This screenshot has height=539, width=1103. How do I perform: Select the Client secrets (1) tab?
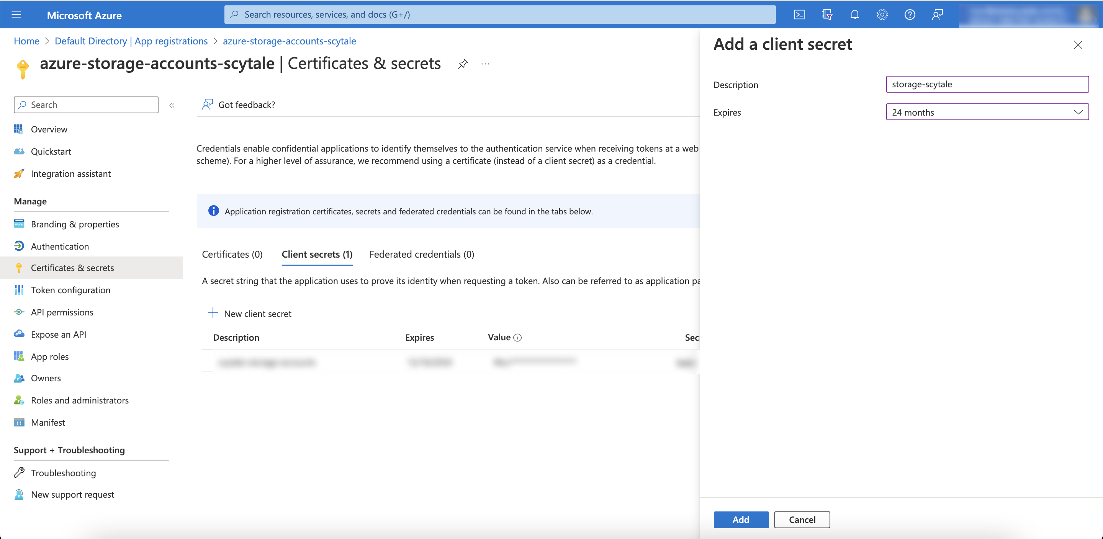click(317, 254)
